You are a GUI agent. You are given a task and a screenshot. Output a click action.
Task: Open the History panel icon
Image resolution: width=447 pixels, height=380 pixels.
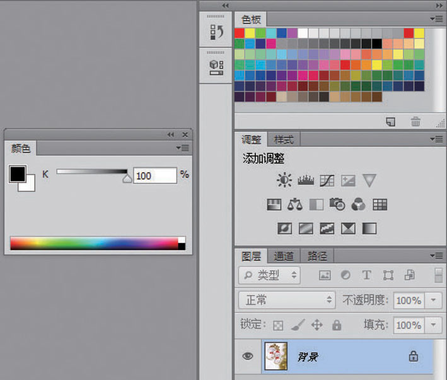coord(217,32)
